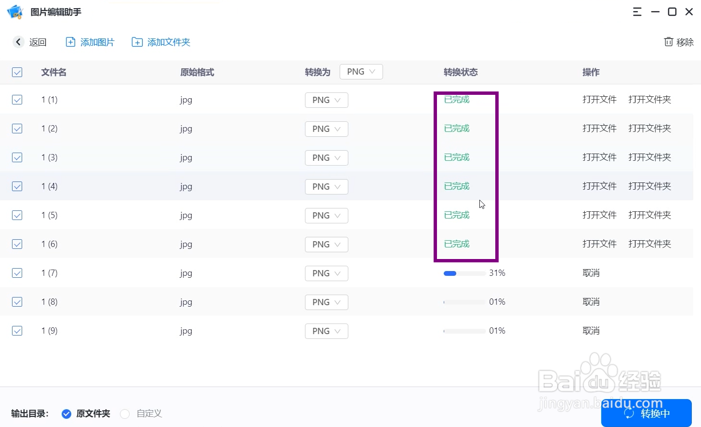This screenshot has width=701, height=427.
Task: Open the hamburger menu icon in title bar
Action: [x=637, y=12]
